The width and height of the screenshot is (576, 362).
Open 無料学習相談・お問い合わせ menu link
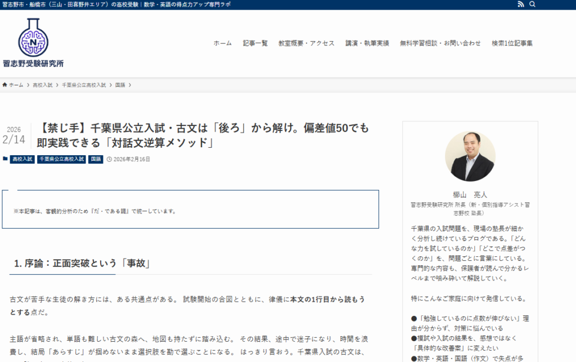pos(440,43)
